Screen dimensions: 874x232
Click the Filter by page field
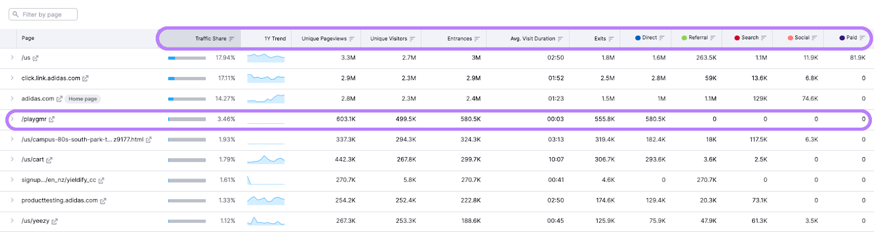43,14
